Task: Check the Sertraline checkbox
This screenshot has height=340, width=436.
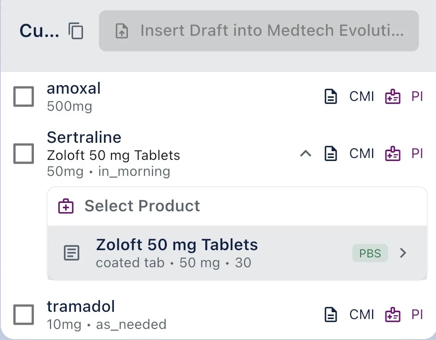Action: pyautogui.click(x=23, y=154)
